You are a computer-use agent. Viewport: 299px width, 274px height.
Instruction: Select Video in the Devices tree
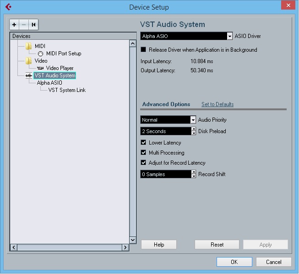tap(41, 61)
